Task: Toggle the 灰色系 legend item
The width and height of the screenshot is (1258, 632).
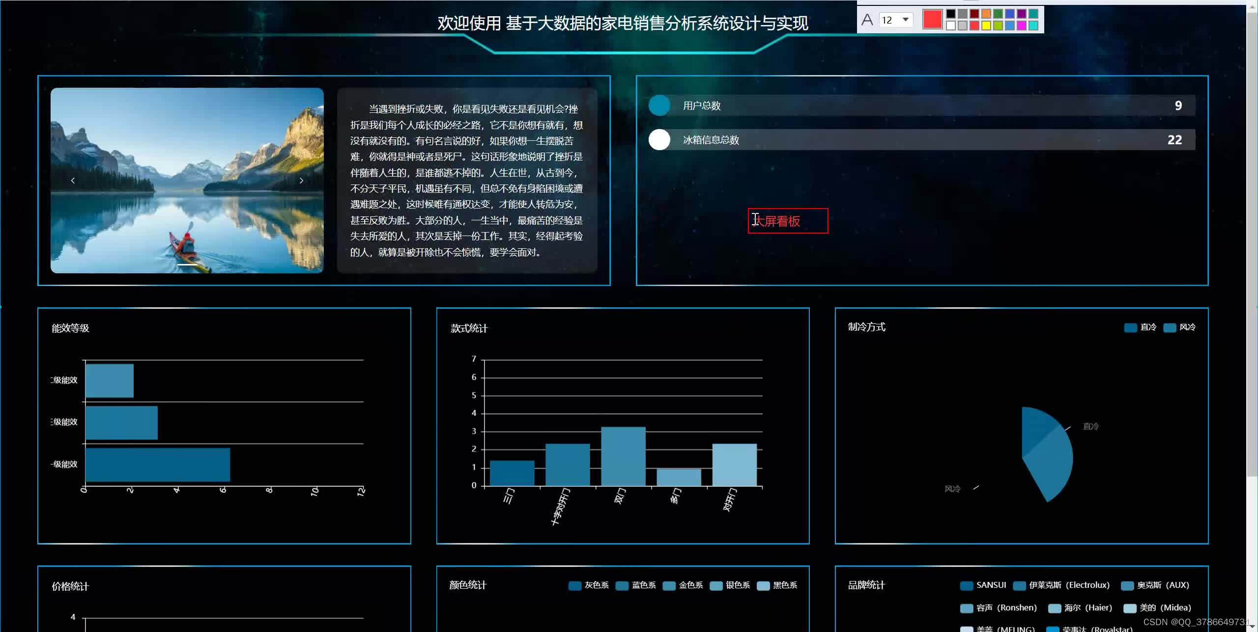Action: pyautogui.click(x=589, y=585)
